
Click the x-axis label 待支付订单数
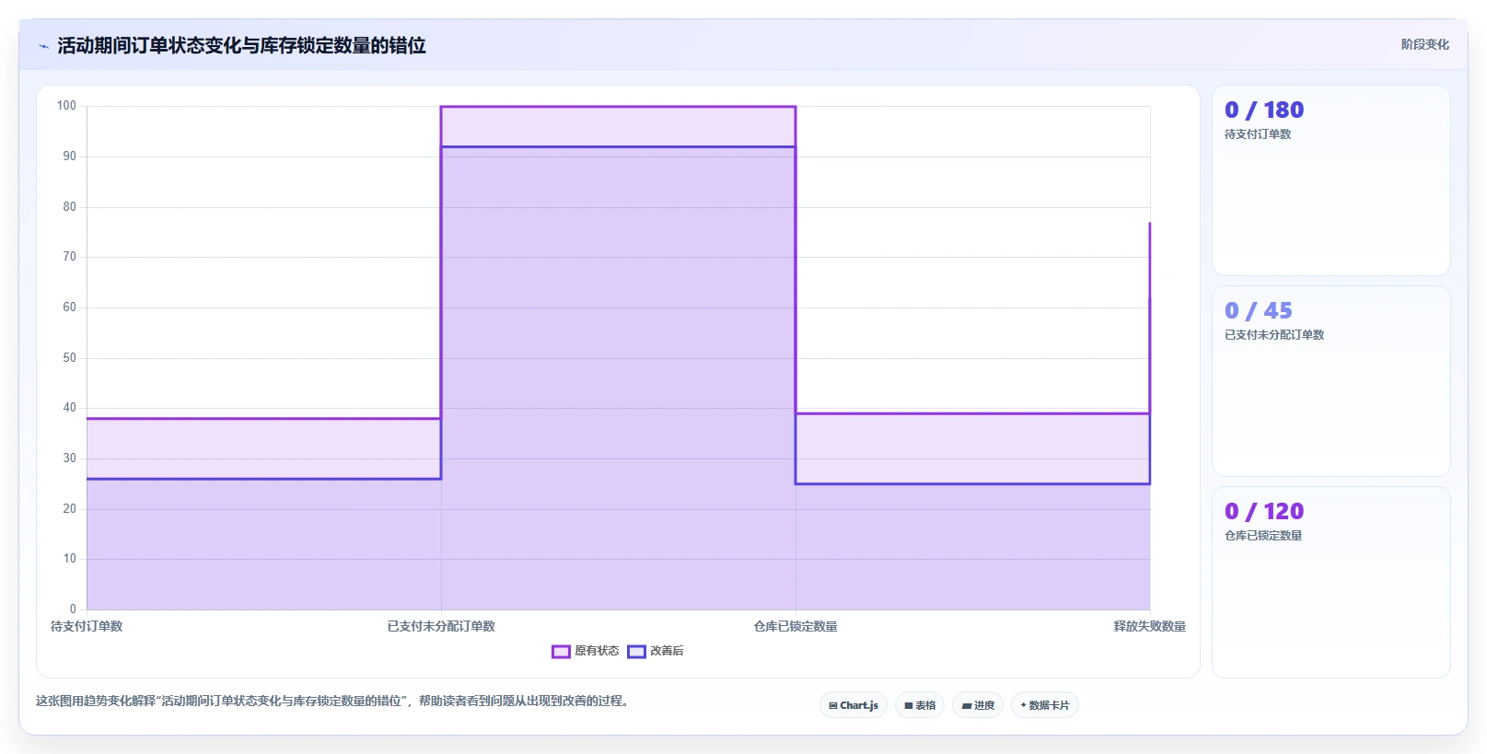pos(87,626)
